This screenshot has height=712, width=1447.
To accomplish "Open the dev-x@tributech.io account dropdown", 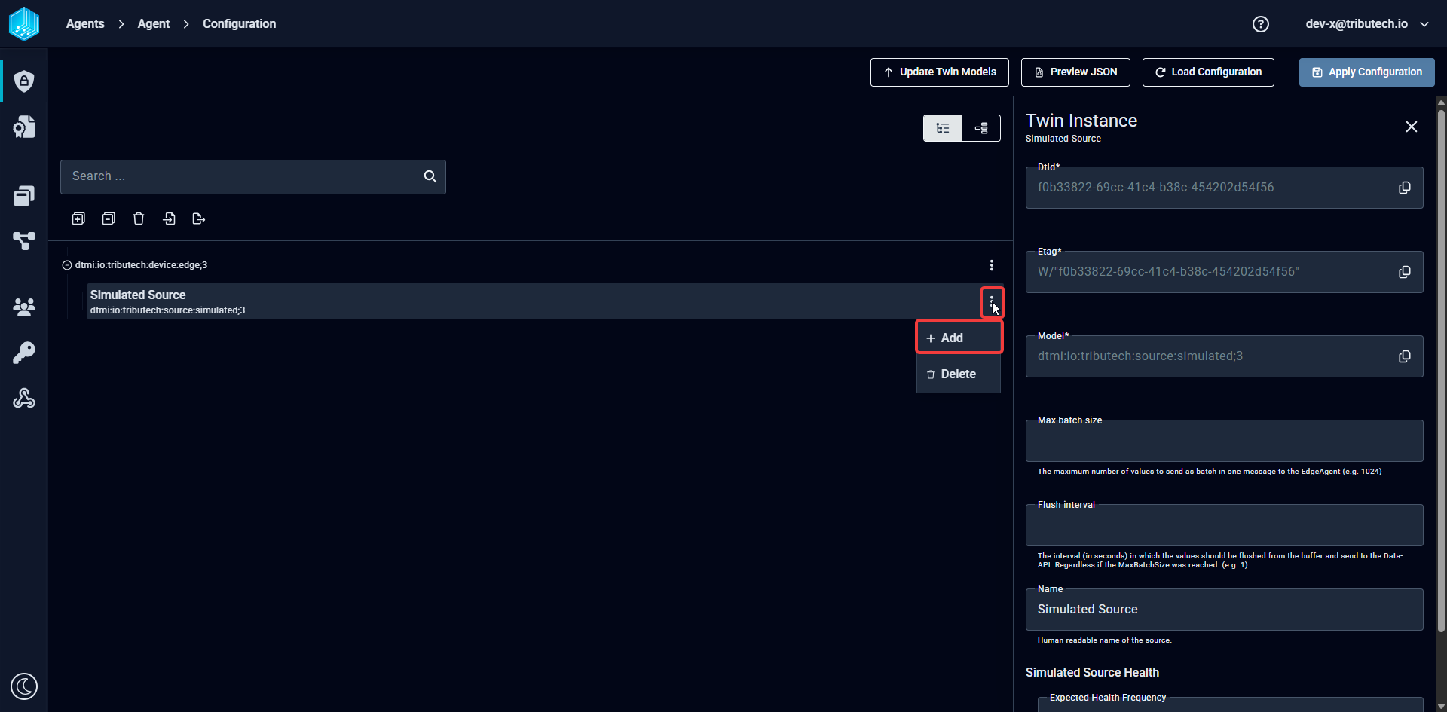I will 1367,24.
